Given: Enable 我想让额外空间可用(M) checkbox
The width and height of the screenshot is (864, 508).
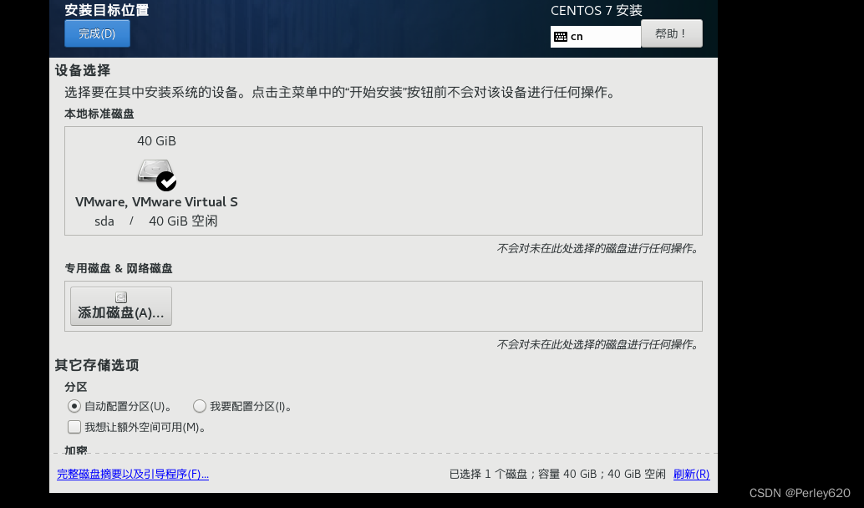Looking at the screenshot, I should click(x=74, y=427).
